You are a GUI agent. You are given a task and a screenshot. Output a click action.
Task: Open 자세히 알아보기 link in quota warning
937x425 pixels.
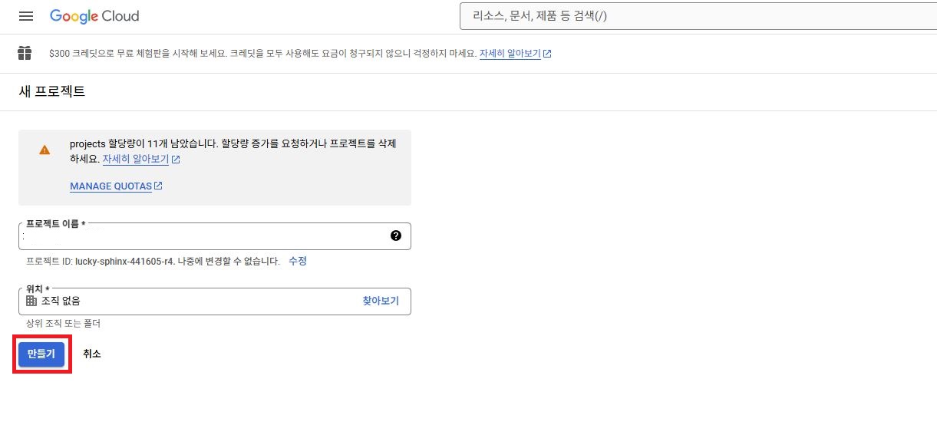[135, 160]
